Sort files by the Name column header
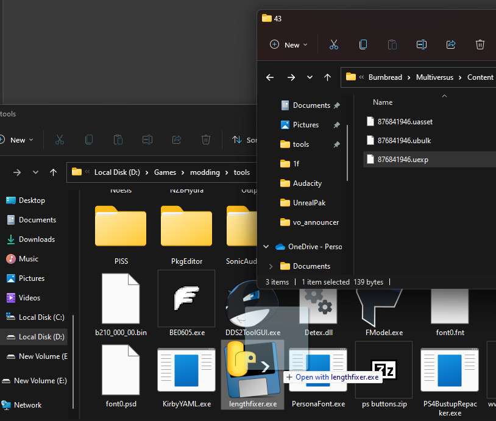496x421 pixels. click(383, 102)
